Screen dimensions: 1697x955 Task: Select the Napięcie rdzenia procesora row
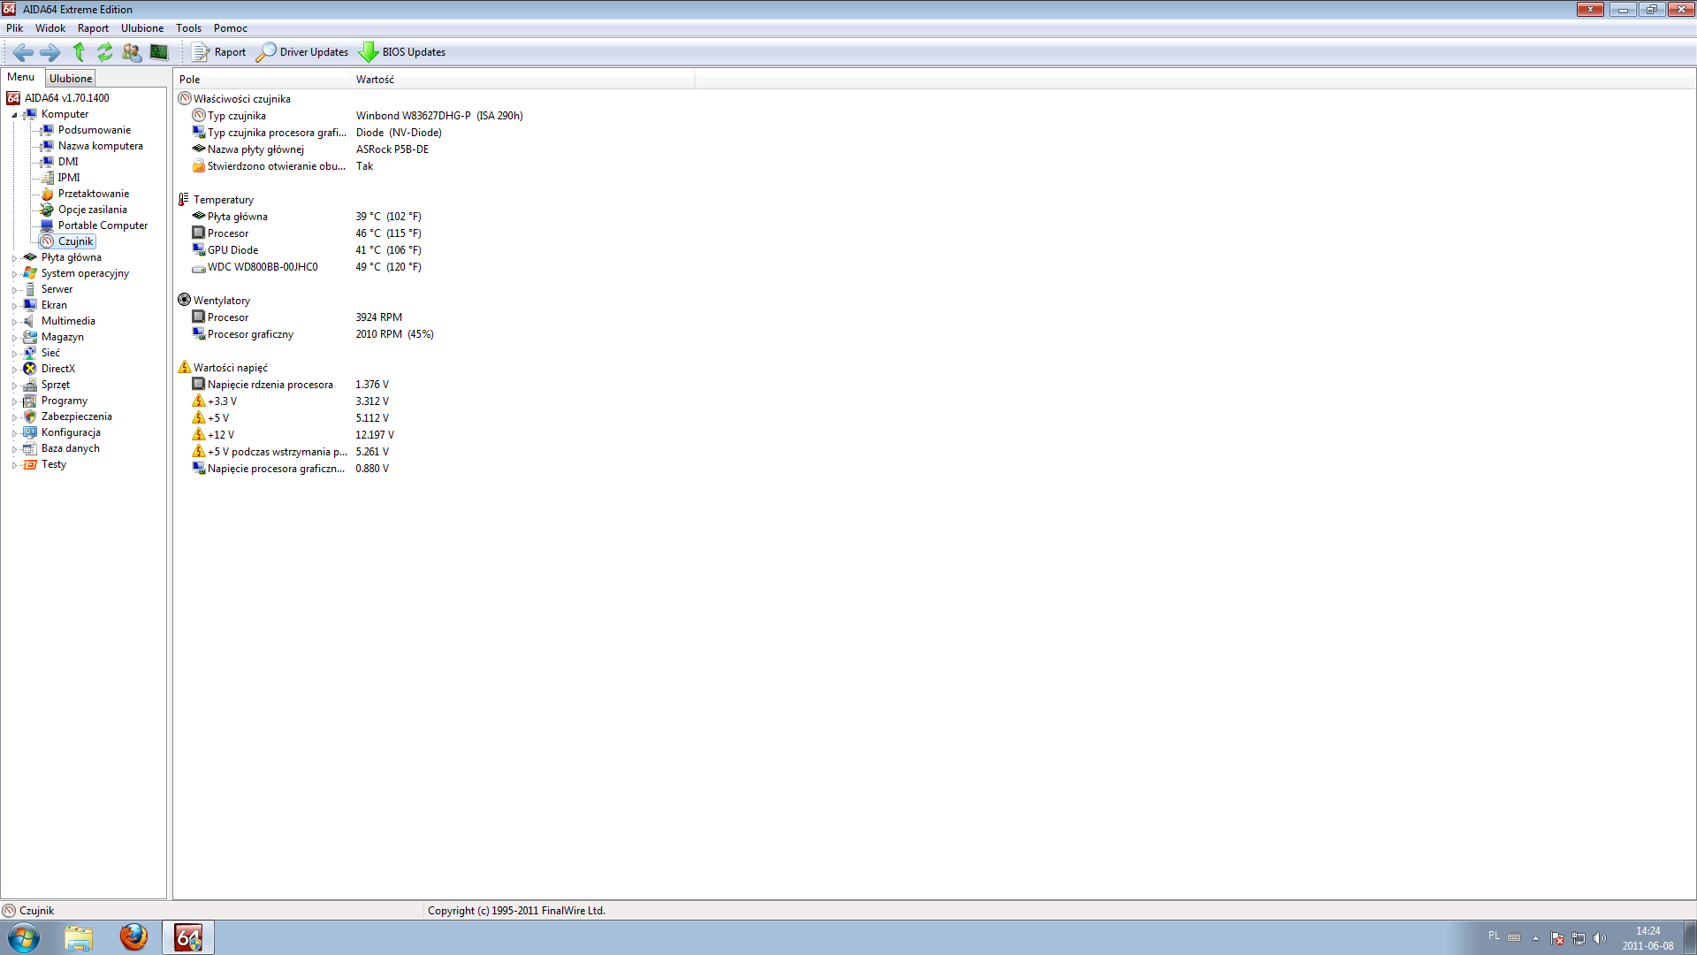click(291, 385)
